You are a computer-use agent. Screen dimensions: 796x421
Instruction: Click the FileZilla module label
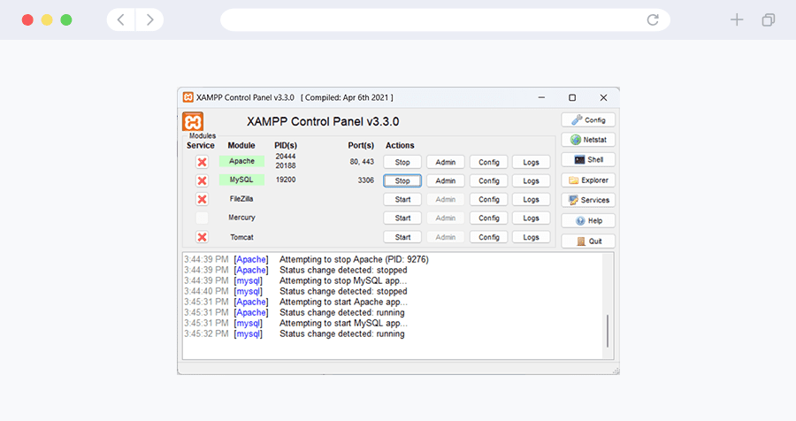pyautogui.click(x=241, y=199)
